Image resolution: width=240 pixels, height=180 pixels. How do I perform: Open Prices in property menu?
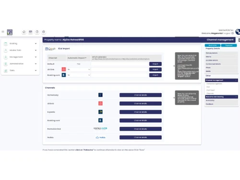click(x=221, y=68)
